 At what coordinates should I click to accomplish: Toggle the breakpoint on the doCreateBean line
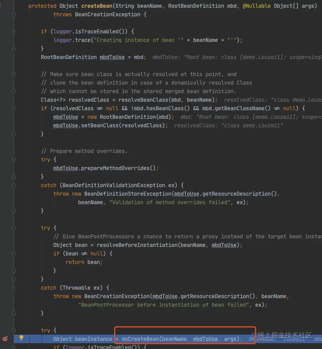coord(5,339)
